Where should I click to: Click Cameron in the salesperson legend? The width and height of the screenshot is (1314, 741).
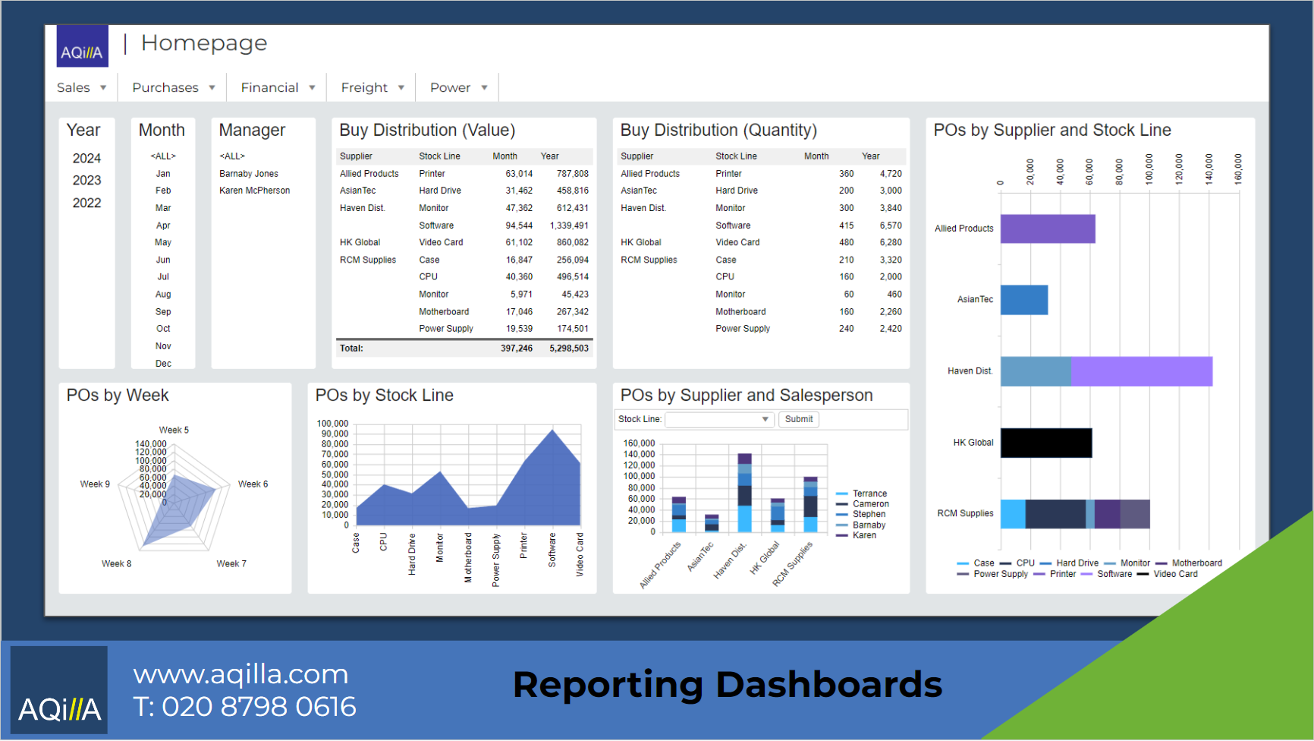coord(871,504)
